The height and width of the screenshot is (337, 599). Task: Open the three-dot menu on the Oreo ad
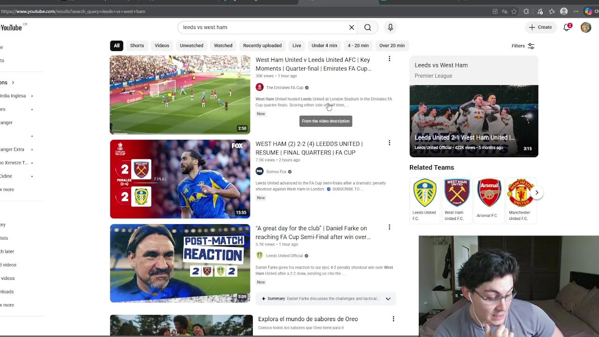pos(394,319)
